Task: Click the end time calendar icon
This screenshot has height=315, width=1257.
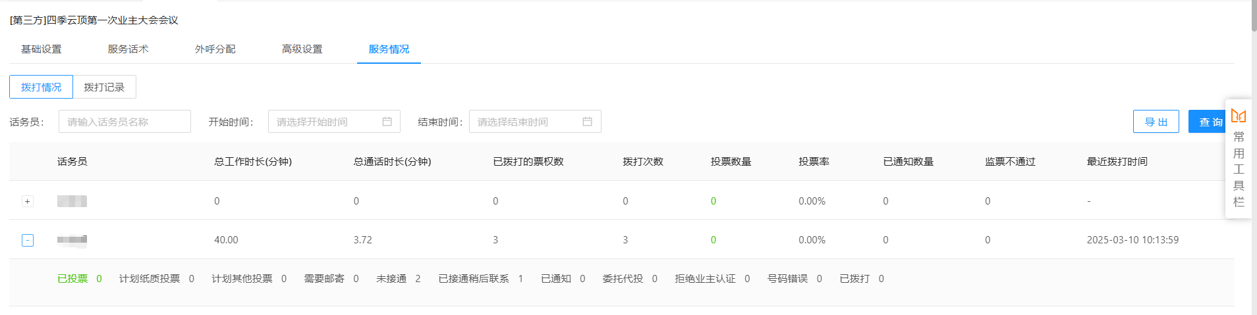Action: pyautogui.click(x=587, y=122)
